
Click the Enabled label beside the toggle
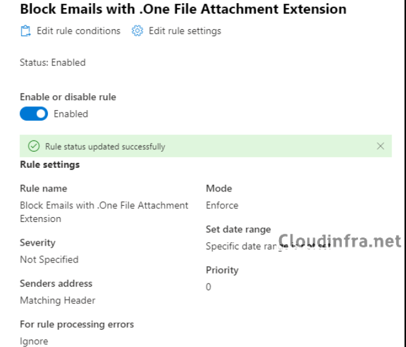[x=71, y=114]
